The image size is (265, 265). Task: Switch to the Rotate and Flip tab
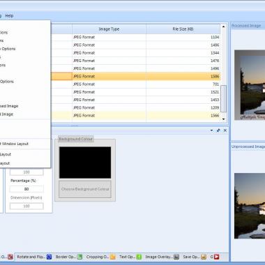[34, 257]
